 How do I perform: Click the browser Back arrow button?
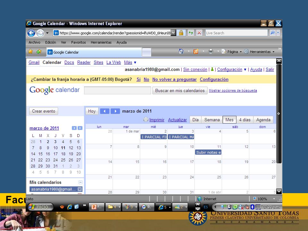click(31, 33)
